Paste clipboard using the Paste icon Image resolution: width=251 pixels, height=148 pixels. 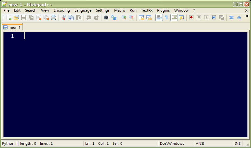(79, 17)
